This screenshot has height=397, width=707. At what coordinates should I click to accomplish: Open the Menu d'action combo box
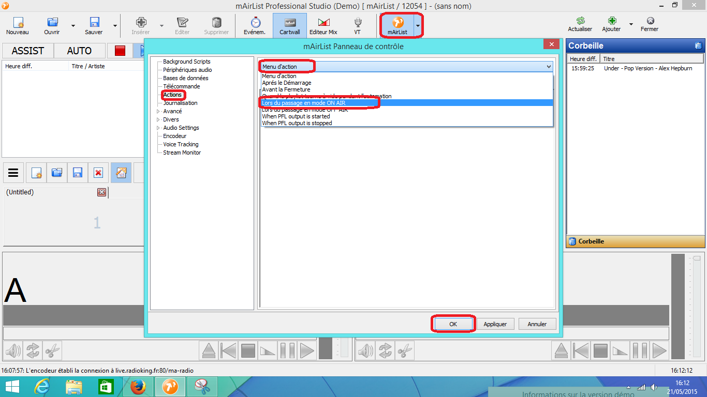click(406, 67)
